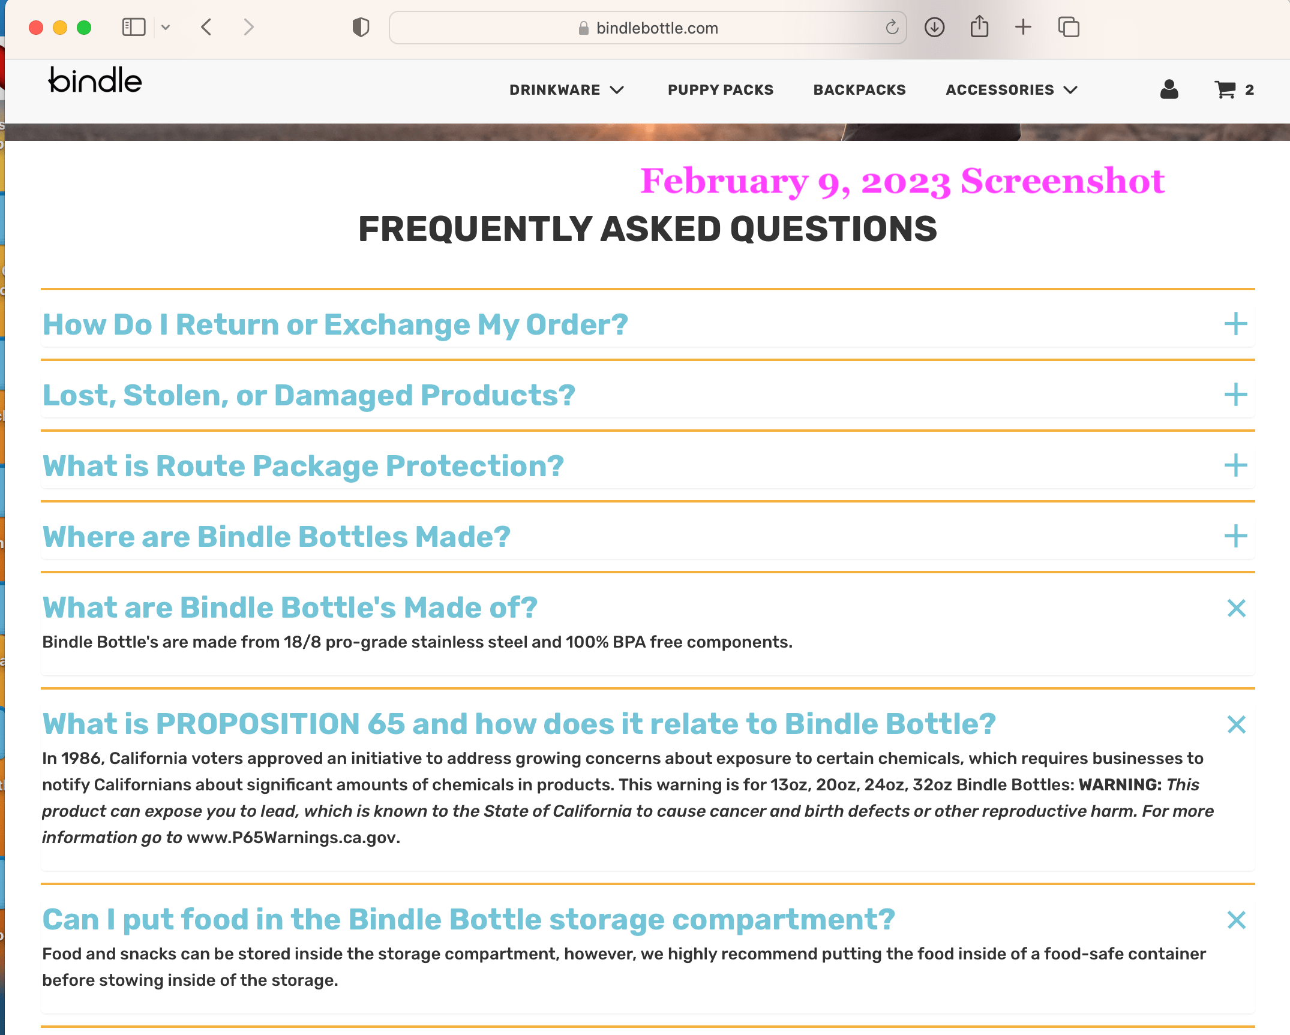This screenshot has height=1035, width=1290.
Task: Click the Safari sidebar toggle icon
Action: click(x=133, y=27)
